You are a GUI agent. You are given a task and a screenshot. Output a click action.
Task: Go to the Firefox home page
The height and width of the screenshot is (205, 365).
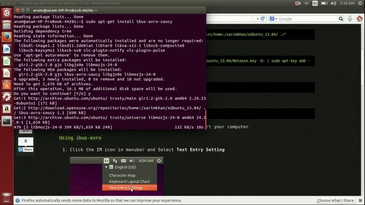click(359, 19)
